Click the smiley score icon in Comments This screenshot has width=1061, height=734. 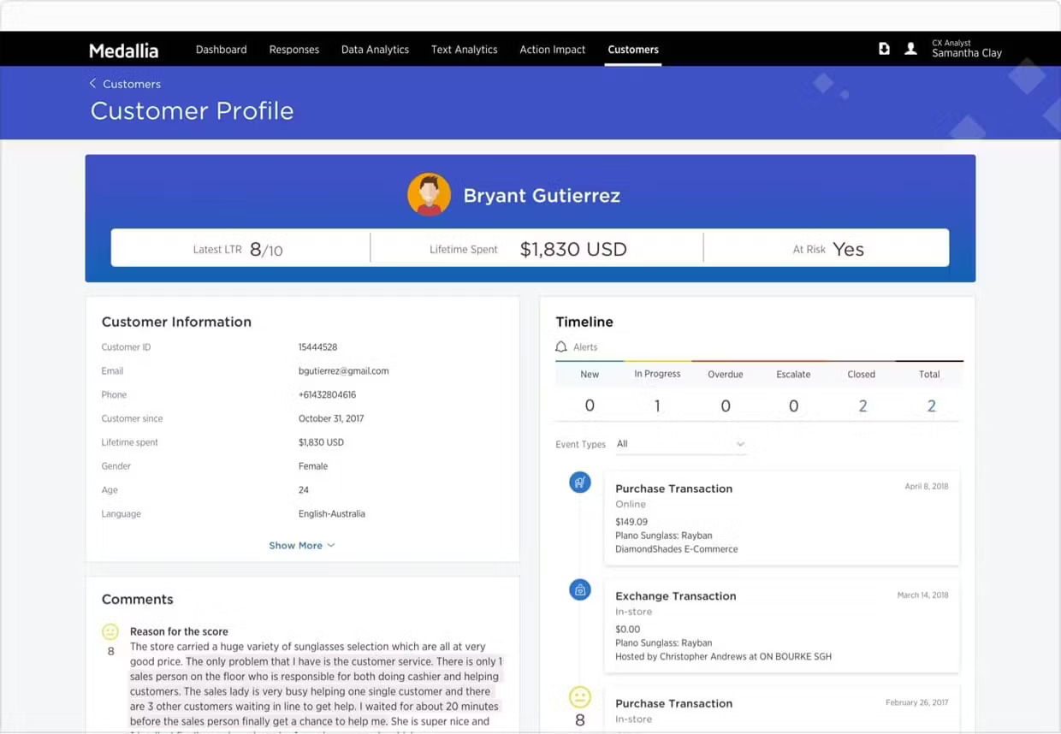(x=110, y=631)
